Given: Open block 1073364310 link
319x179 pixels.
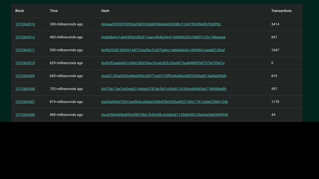Looking at the screenshot, I should point(25,63).
